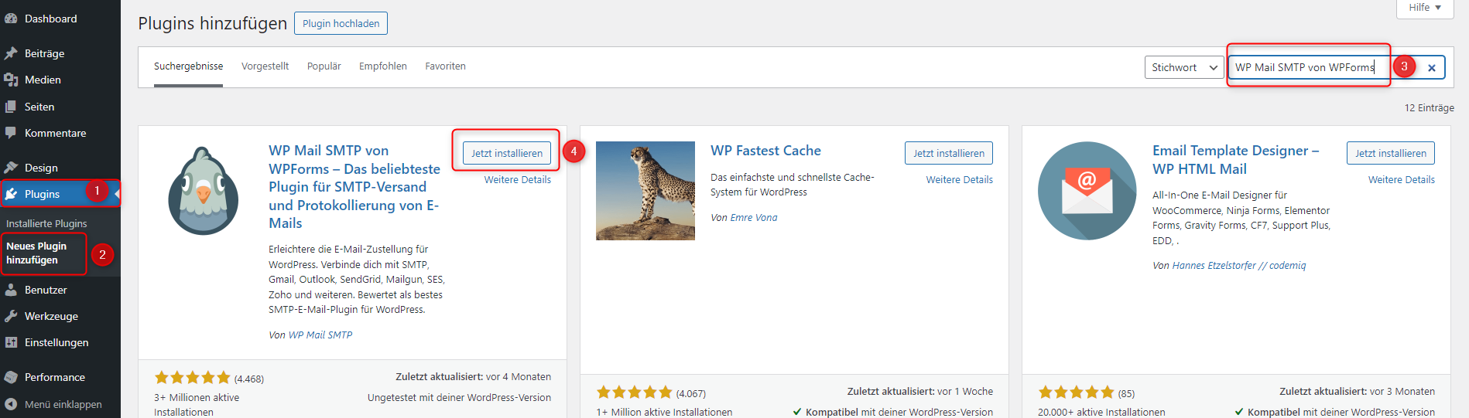Click 'Ungetestet mit deiner WordPress-Version' text
This screenshot has height=418, width=1469.
(x=460, y=398)
